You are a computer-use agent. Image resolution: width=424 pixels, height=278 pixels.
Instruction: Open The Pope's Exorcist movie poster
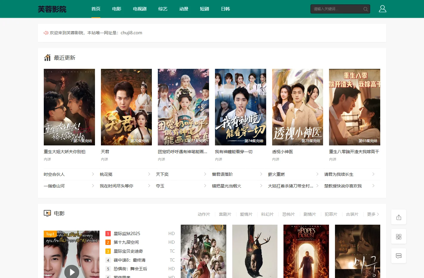(x=306, y=251)
